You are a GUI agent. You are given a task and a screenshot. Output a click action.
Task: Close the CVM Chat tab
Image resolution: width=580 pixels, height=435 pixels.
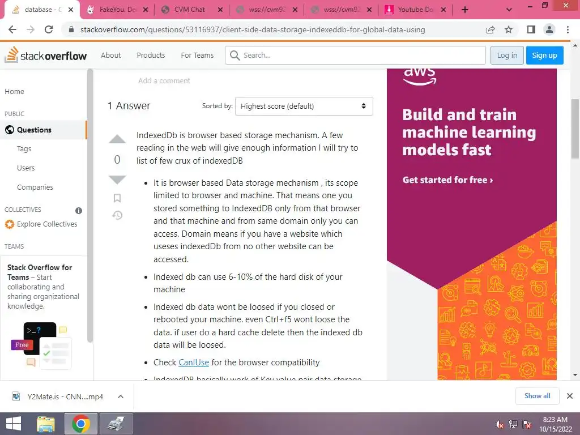pos(220,10)
